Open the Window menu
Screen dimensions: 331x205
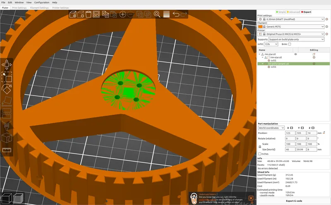coord(19,2)
